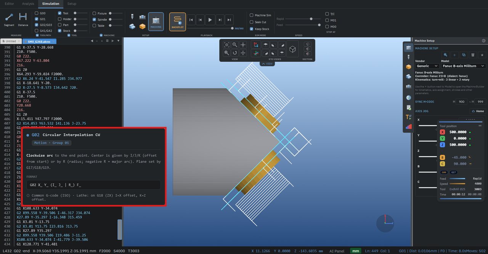
Task: Open tool setup (end mill icon)
Action: tap(132, 17)
